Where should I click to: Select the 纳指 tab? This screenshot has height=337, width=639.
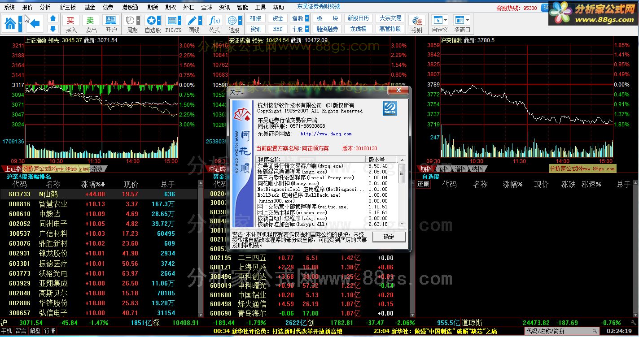click(x=477, y=169)
